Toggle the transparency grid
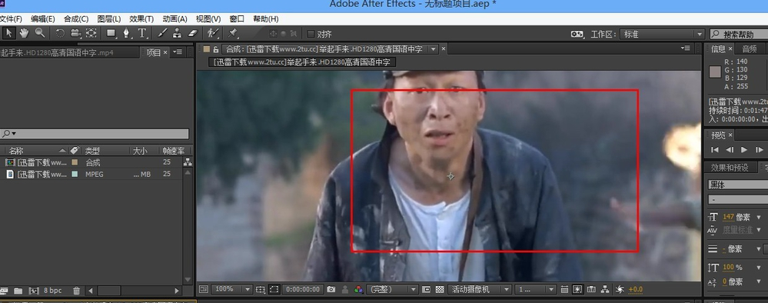Viewport: 768px width, 303px height. coord(440,289)
